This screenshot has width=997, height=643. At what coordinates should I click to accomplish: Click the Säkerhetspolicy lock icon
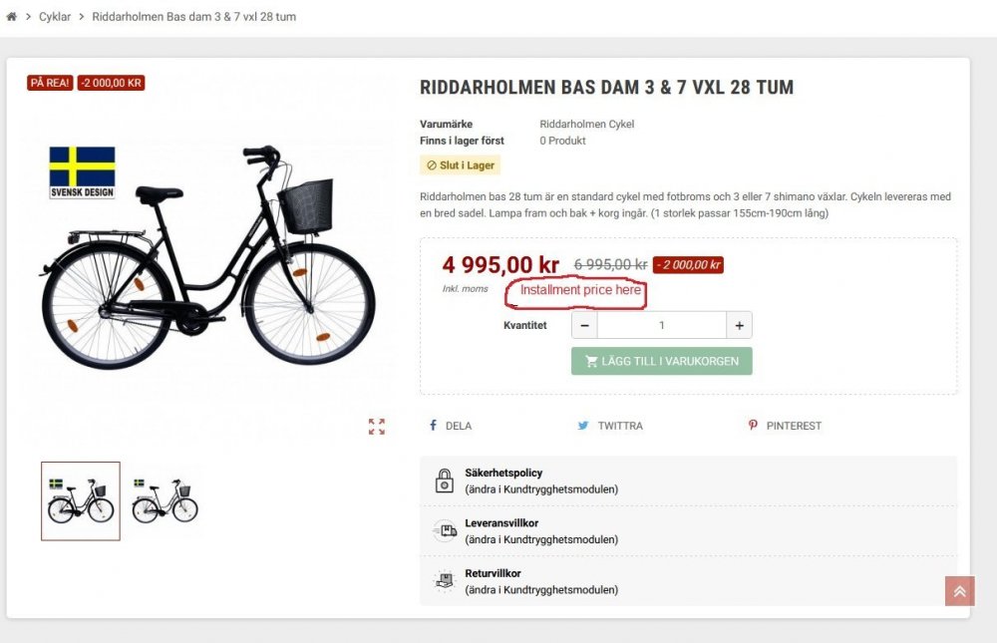point(445,481)
